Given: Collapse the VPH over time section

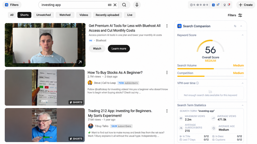Looking at the screenshot, I should tap(243, 83).
